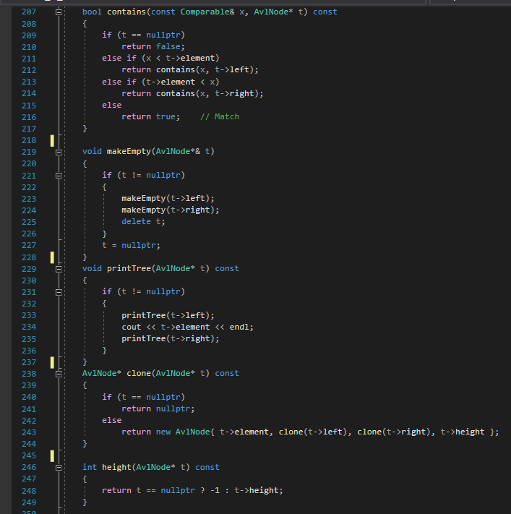Click 'clone' function name on line 238
This screenshot has height=514, width=511.
139,373
